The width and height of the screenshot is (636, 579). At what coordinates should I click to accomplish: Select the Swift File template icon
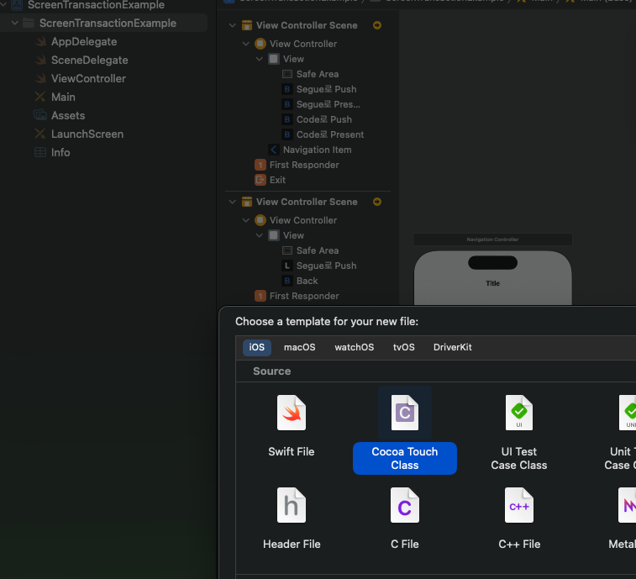[x=292, y=413]
